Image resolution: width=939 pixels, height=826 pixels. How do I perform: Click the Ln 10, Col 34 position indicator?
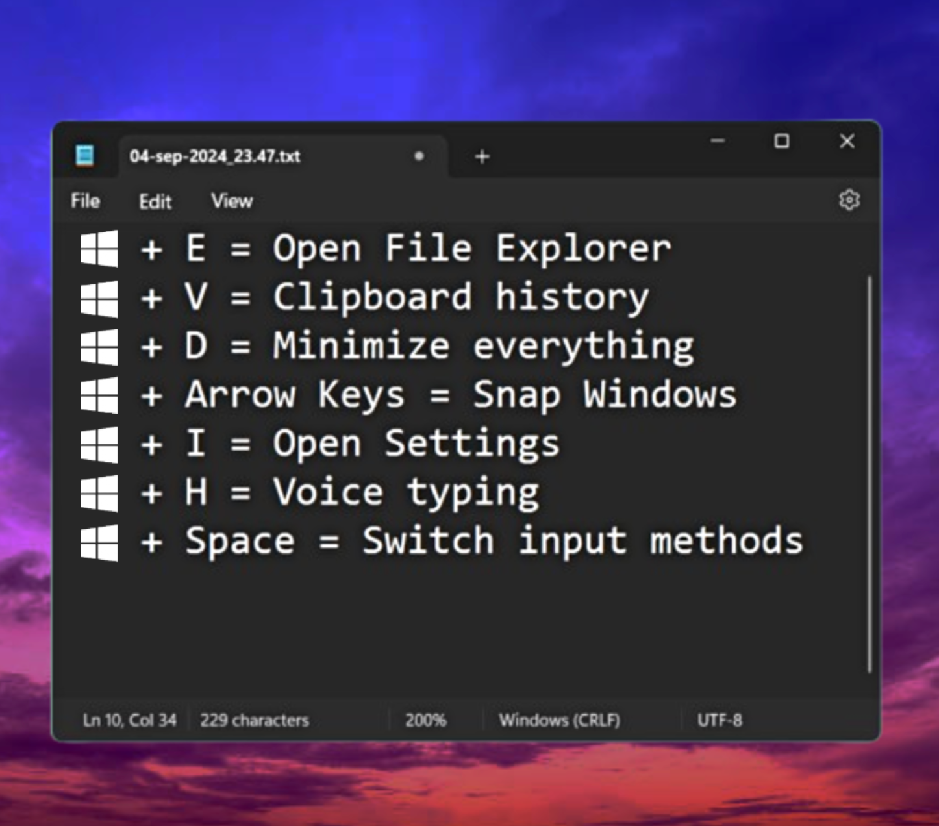coord(129,720)
